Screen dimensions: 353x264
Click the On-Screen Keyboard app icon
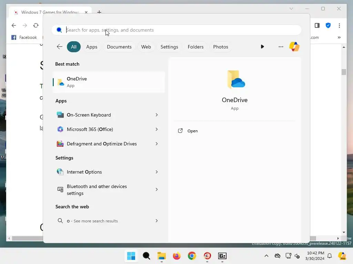[60, 115]
